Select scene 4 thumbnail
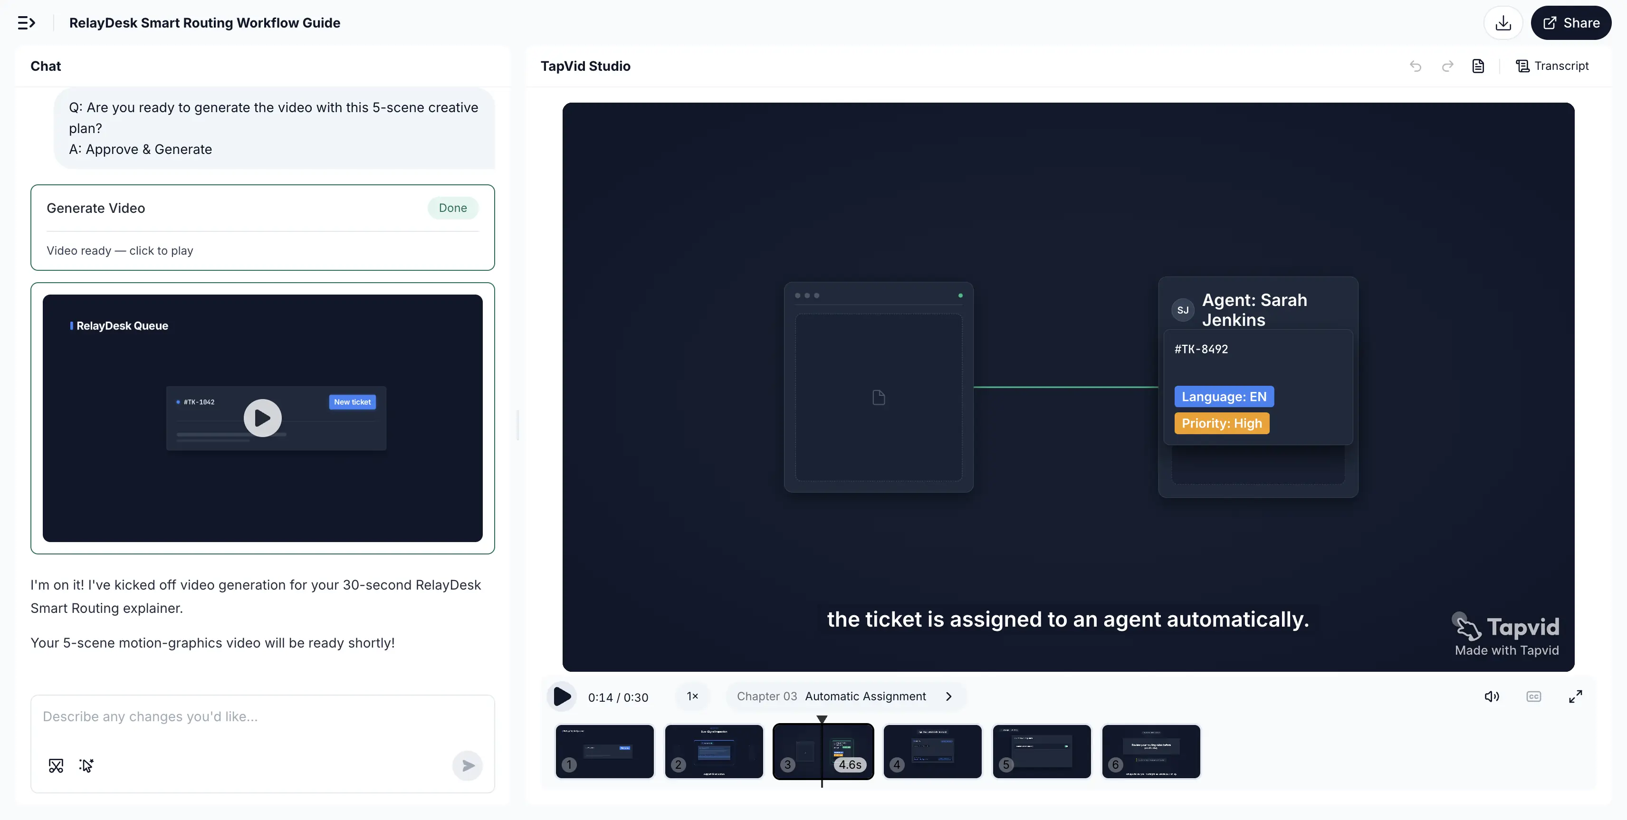 (x=932, y=751)
